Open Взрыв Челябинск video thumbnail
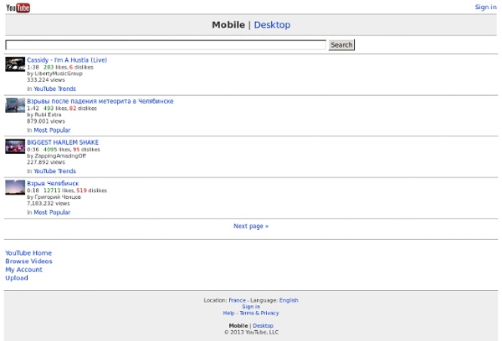 [15, 187]
